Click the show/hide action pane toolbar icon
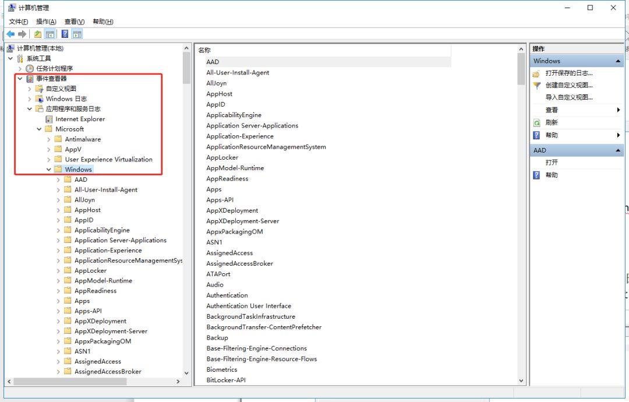Screen dimensions: 629x402 [77, 34]
